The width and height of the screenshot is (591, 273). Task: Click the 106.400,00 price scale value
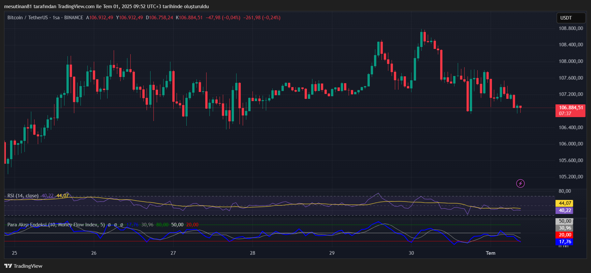[571, 128]
